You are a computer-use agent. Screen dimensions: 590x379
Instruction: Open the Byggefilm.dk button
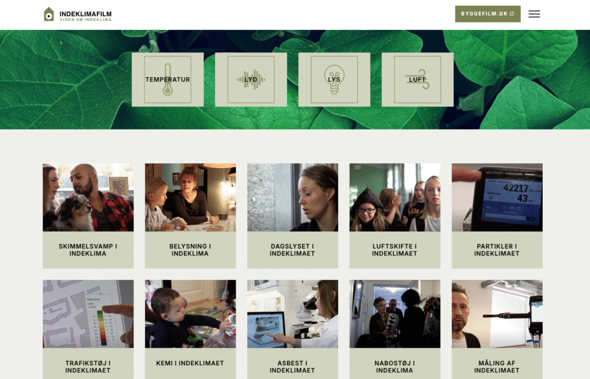[487, 14]
